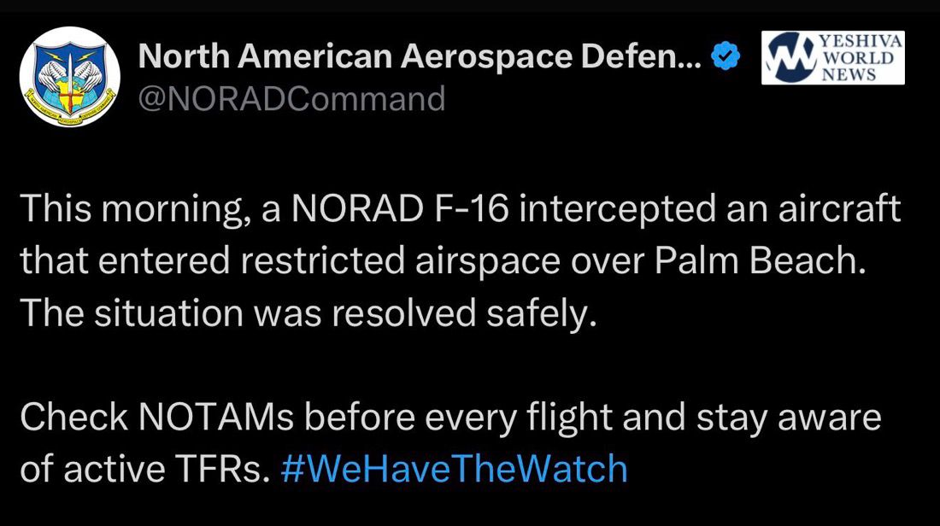This screenshot has width=940, height=526.
Task: Click the phrase "of active" before TFRs
Action: coord(92,469)
